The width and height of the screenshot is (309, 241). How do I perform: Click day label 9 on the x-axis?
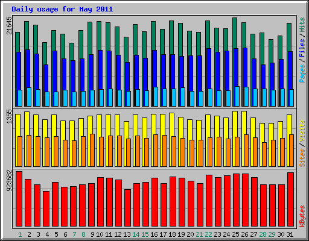pyautogui.click(x=92, y=234)
